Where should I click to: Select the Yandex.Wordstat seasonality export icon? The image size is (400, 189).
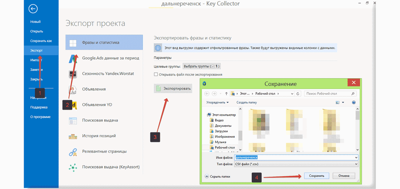(x=73, y=74)
